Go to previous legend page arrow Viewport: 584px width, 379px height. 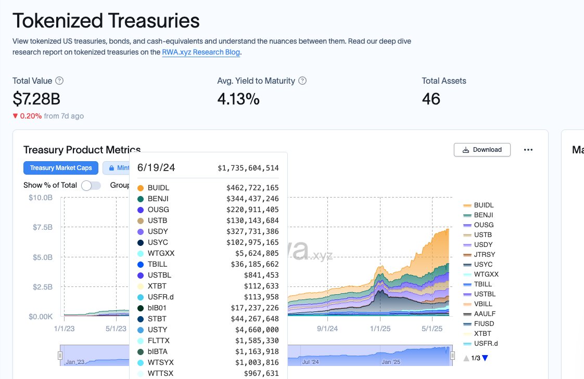pyautogui.click(x=466, y=358)
